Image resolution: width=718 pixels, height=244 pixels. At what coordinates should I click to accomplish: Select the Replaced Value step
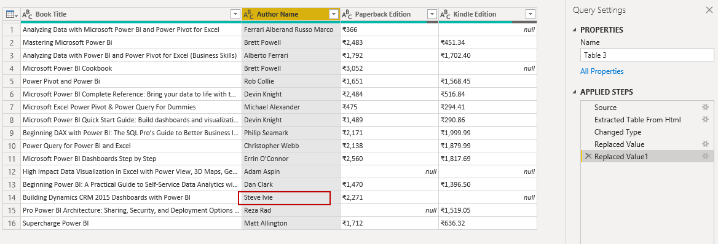[x=647, y=144]
